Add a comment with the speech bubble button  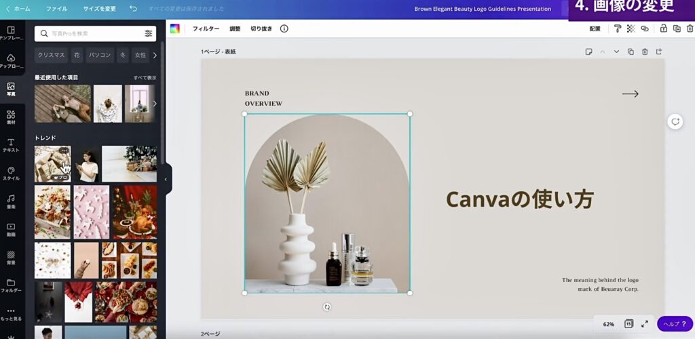pos(675,122)
